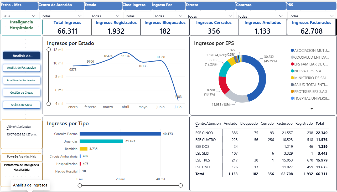Click the abril data point 11576
Image resolution: width=337 pixels, height=192 pixels.
(x=126, y=53)
